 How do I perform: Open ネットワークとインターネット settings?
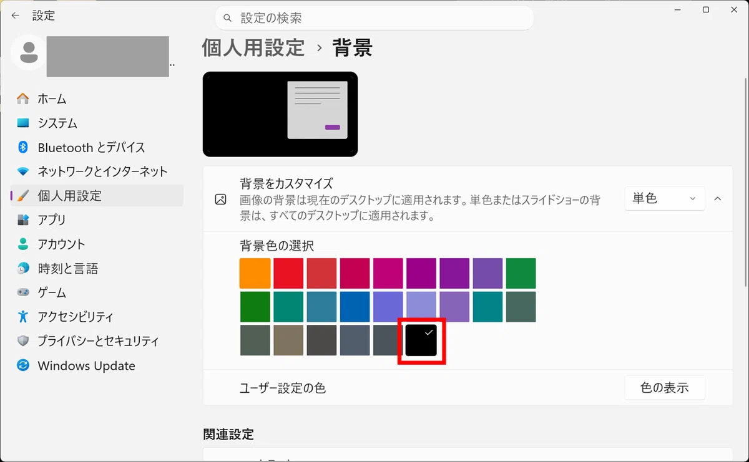[x=97, y=171]
